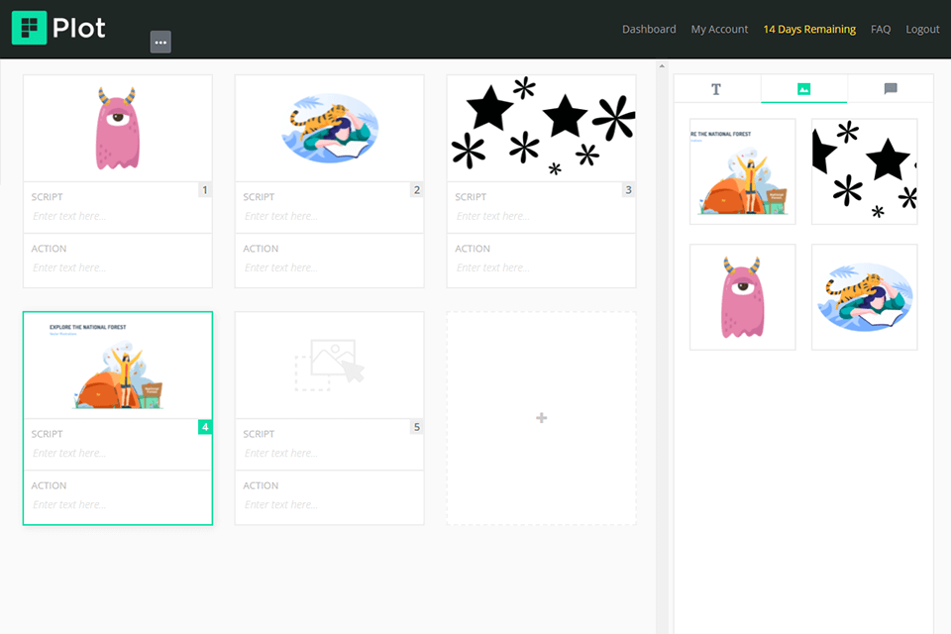The height and width of the screenshot is (634, 951).
Task: Click the script text field of scene 3
Action: pos(542,216)
